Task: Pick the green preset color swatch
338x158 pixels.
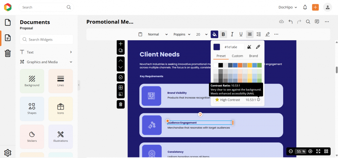Action: pyautogui.click(x=259, y=65)
